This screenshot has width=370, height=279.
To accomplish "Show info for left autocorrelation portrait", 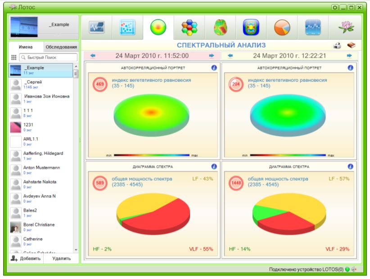I will [x=214, y=68].
